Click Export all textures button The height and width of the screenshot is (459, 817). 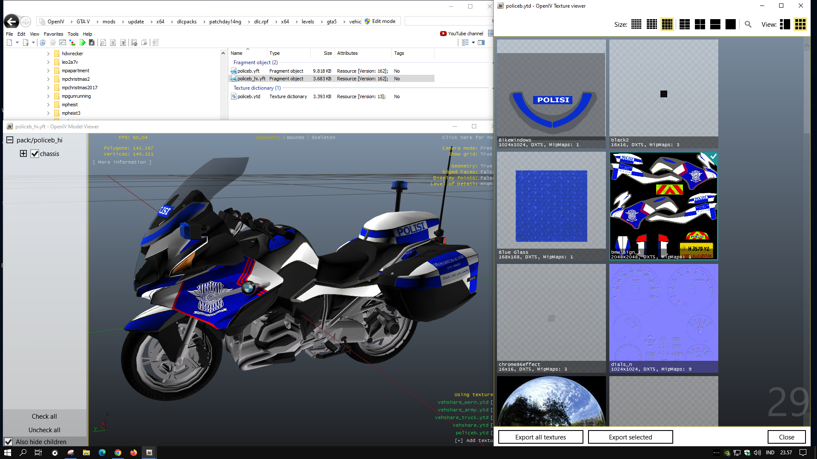click(540, 437)
